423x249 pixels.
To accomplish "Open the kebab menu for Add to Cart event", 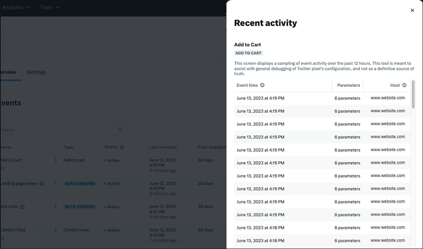I will click(56, 160).
